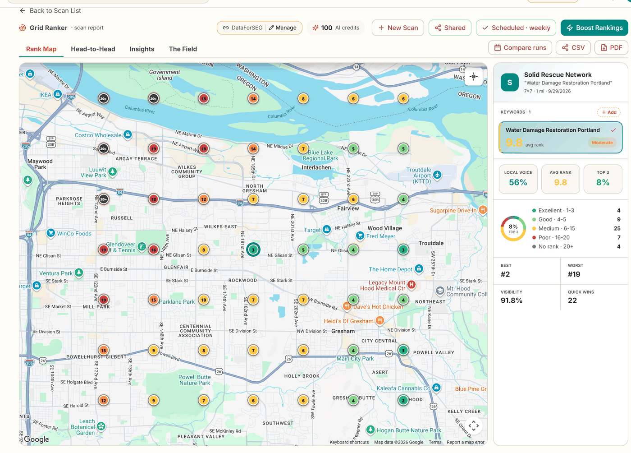Click the Back to Scan List arrow

23,10
